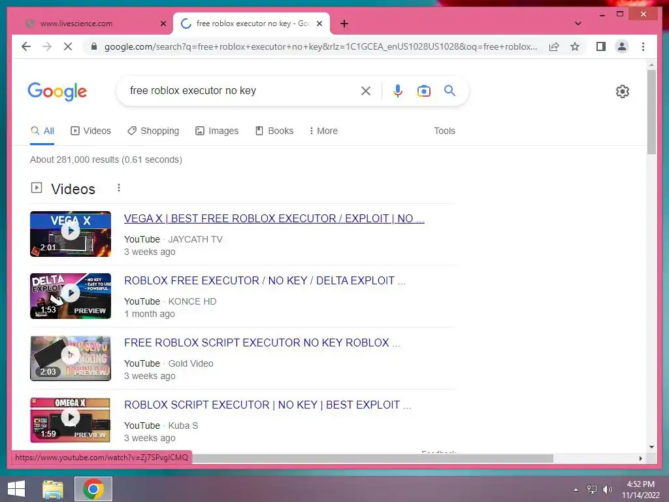
Task: Open the VEGA X BEST FREE ROBLOX EXECUTOR link
Action: click(274, 218)
